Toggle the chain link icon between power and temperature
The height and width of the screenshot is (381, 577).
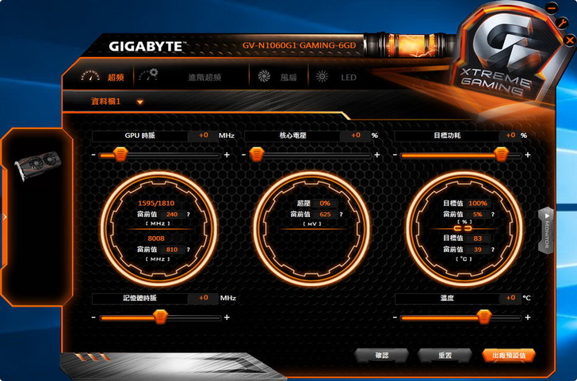pos(463,229)
